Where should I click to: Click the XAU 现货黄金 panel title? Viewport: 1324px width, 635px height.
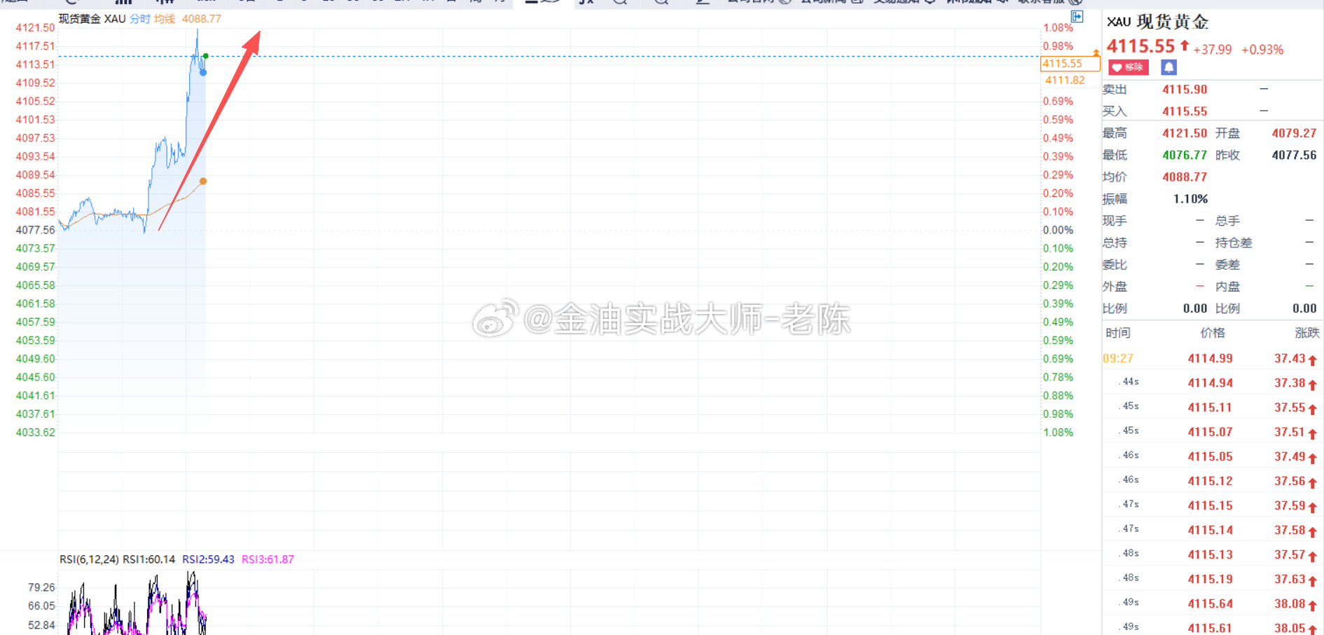[x=1158, y=22]
